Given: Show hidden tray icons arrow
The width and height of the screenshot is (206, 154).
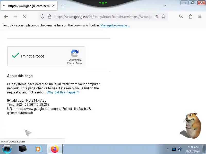Looking at the screenshot, I should (168, 149).
